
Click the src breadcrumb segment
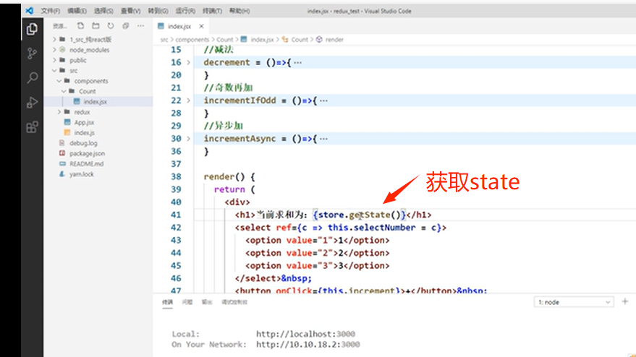164,39
